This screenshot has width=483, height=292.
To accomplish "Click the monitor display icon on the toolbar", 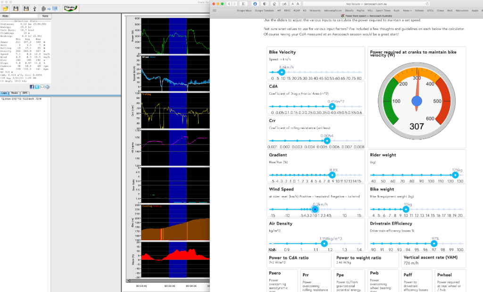I will click(55, 8).
